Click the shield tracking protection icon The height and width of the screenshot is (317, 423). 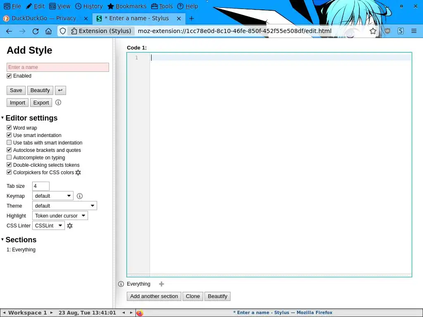(x=63, y=31)
